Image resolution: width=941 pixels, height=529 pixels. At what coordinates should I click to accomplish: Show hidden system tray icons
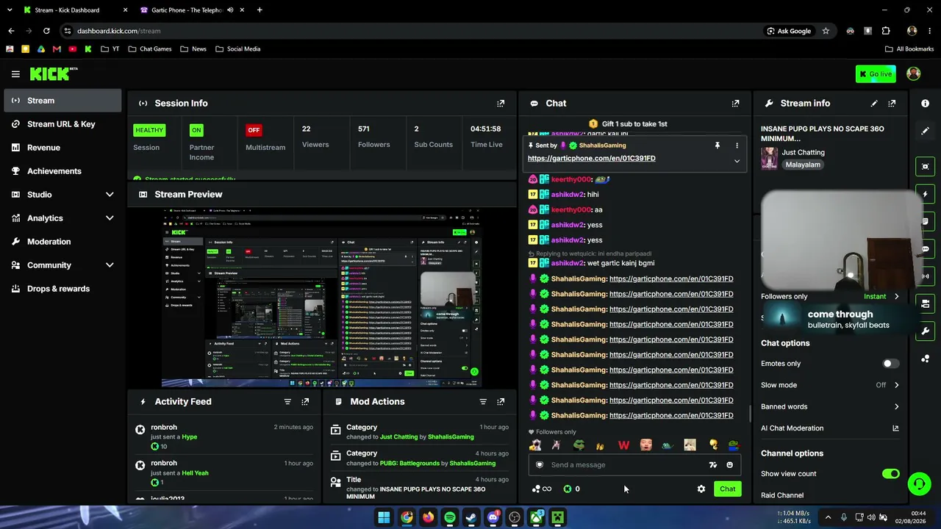tap(828, 517)
